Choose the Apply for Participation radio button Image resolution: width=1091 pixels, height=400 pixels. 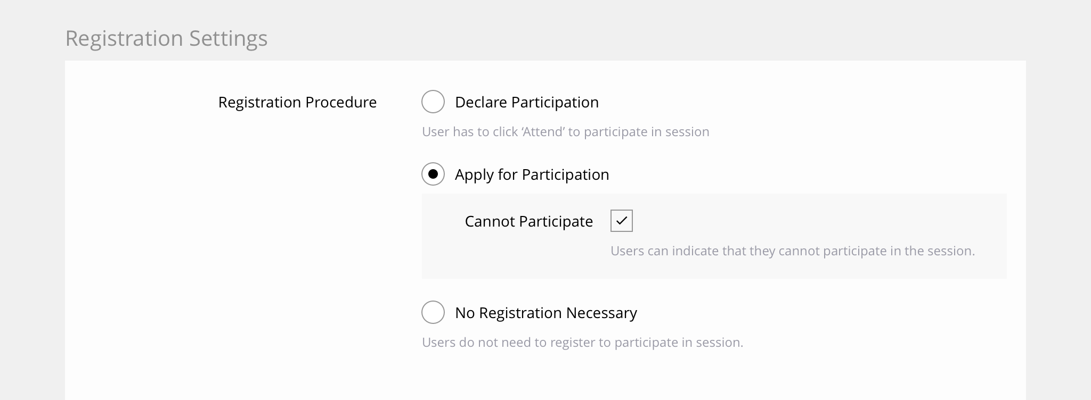(x=433, y=174)
